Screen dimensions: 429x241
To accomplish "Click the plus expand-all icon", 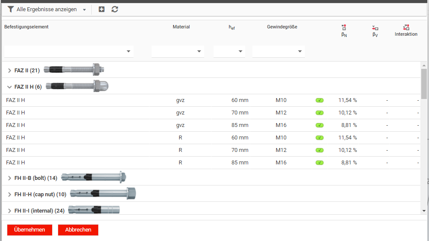I will coord(102,9).
